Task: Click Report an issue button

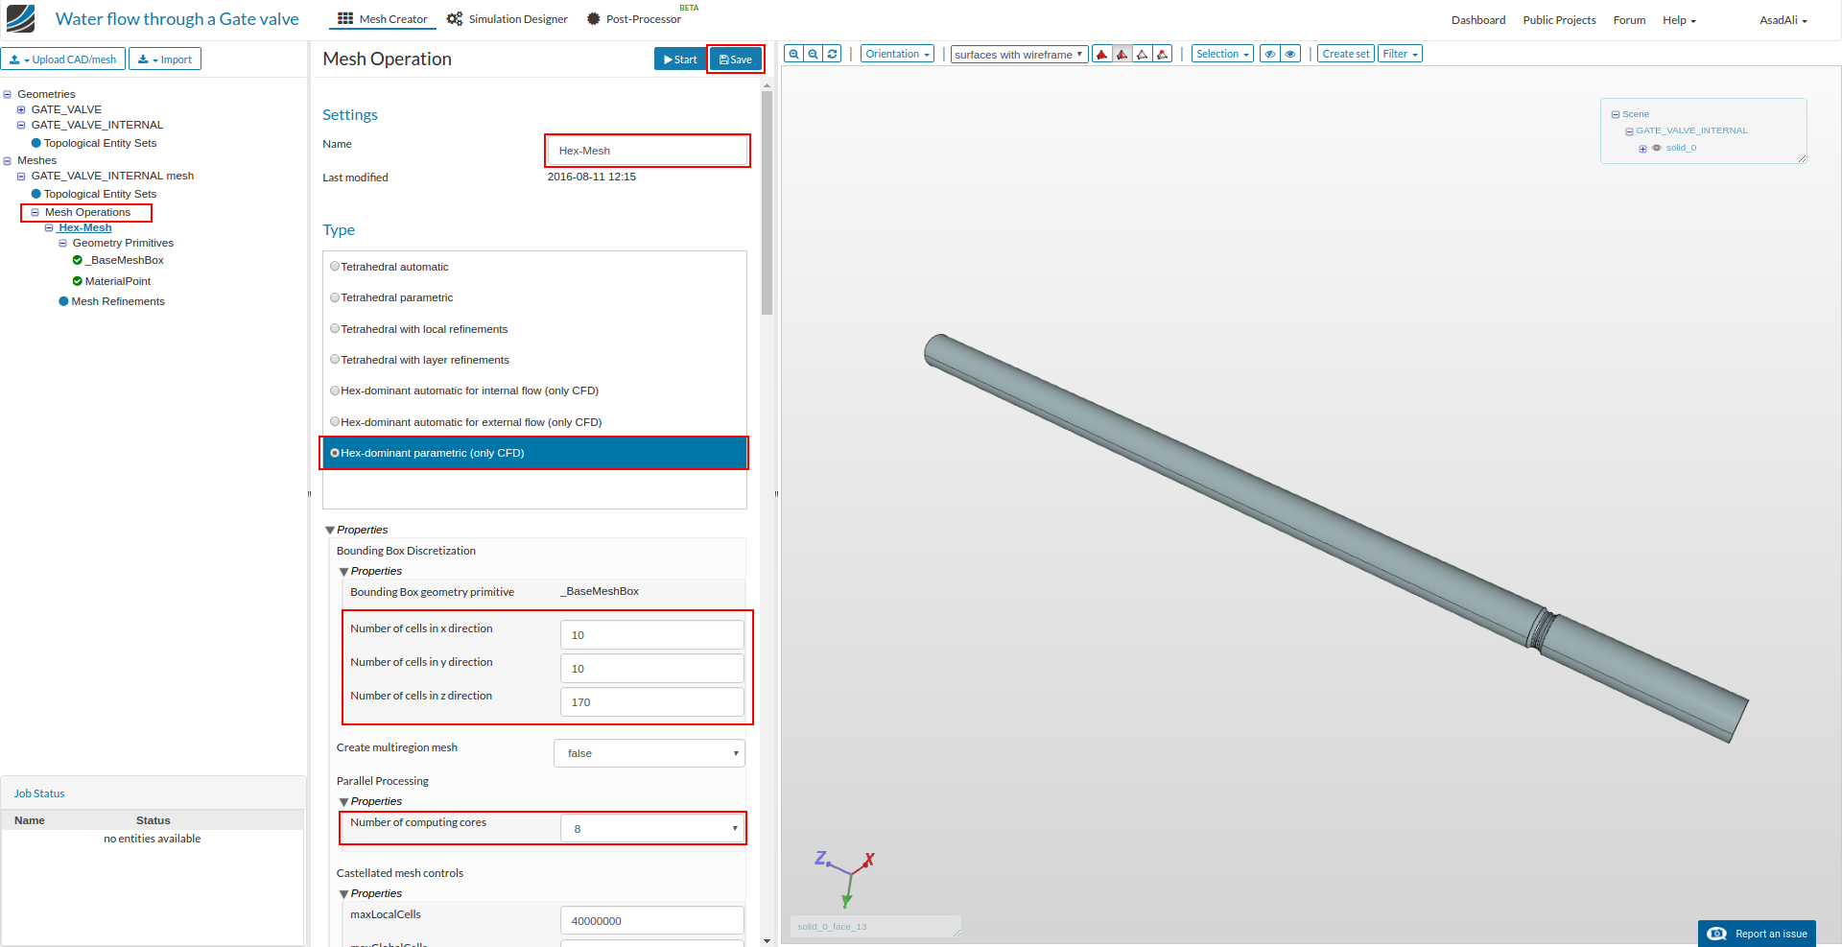Action: pyautogui.click(x=1757, y=934)
